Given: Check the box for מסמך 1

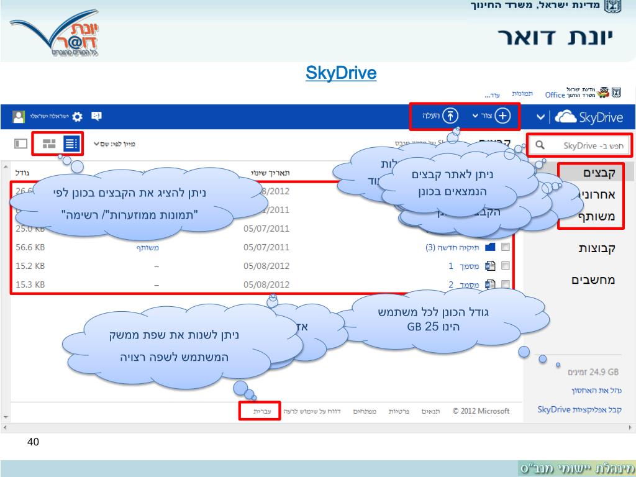Looking at the screenshot, I should tap(506, 265).
